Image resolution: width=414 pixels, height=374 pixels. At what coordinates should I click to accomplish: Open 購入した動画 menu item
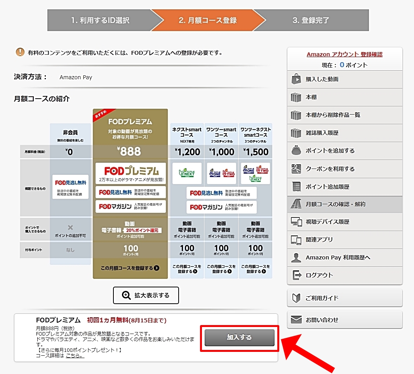tap(345, 79)
